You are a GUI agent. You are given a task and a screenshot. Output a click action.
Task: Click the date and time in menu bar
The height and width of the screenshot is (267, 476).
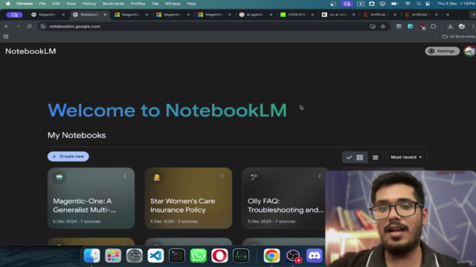tap(456, 4)
